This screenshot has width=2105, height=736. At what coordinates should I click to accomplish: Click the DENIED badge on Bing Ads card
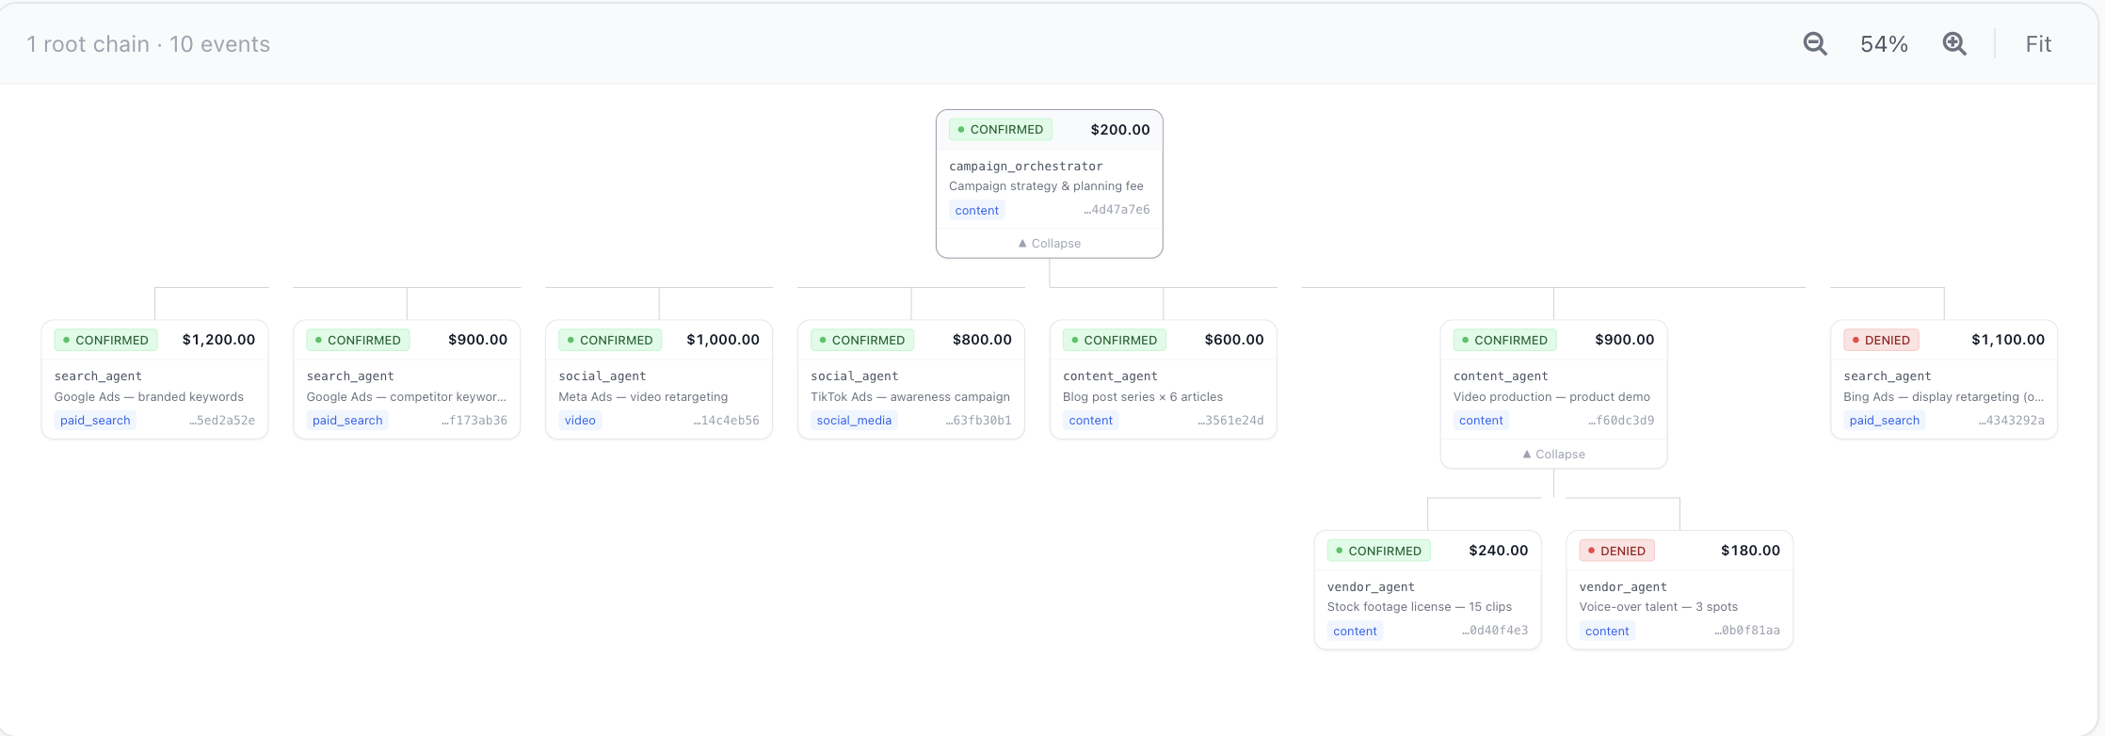1881,341
